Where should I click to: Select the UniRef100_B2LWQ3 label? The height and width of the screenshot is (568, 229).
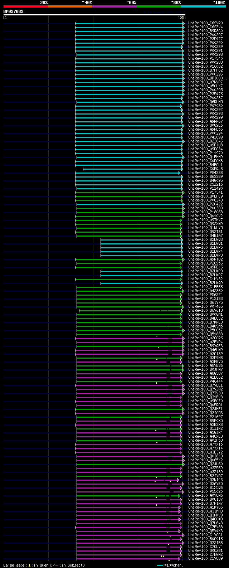[205, 239]
